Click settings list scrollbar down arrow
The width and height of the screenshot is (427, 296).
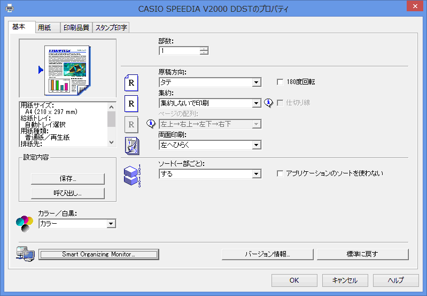point(111,142)
